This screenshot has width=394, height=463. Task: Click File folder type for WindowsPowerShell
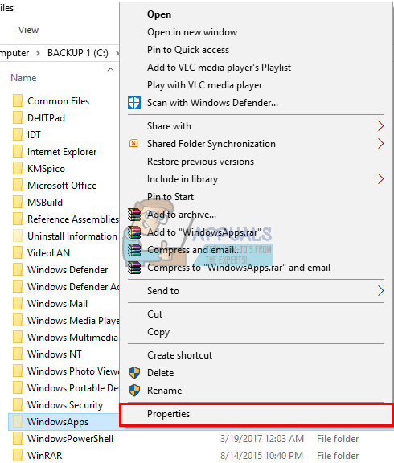[338, 439]
